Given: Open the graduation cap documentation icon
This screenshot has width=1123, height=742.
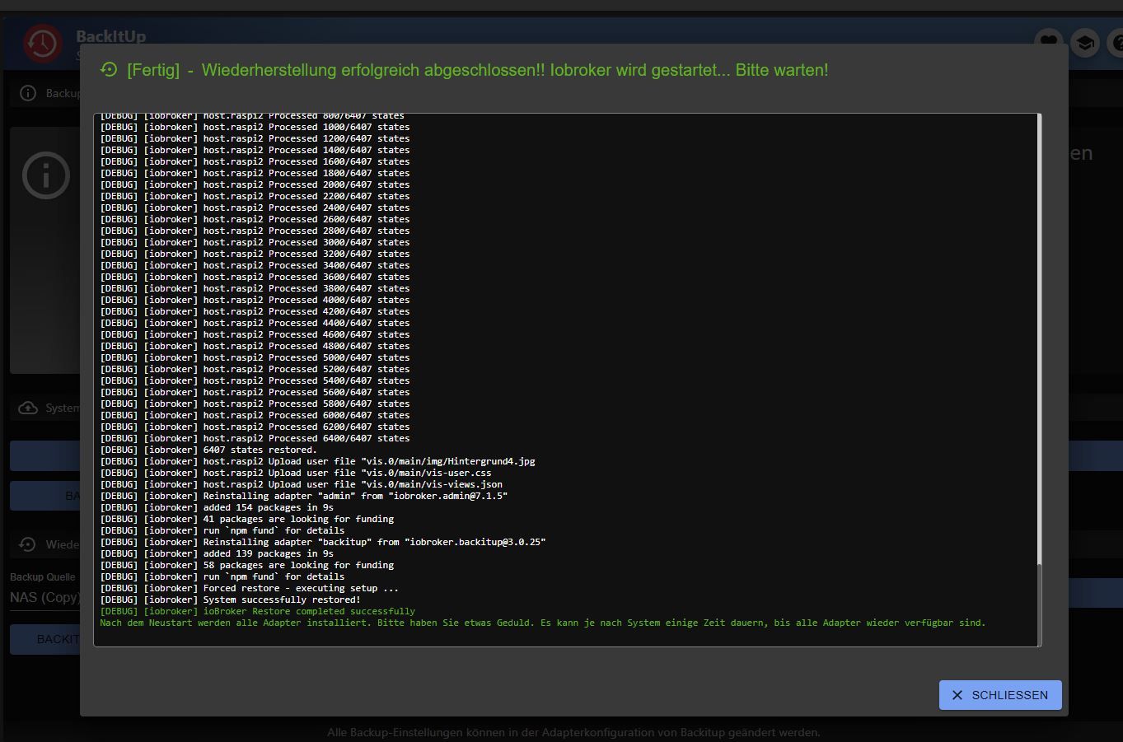Looking at the screenshot, I should pyautogui.click(x=1085, y=42).
